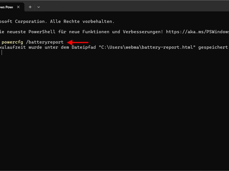Image resolution: width=229 pixels, height=171 pixels.
Task: Click the word Dateipfad in the output
Action: 84,47
